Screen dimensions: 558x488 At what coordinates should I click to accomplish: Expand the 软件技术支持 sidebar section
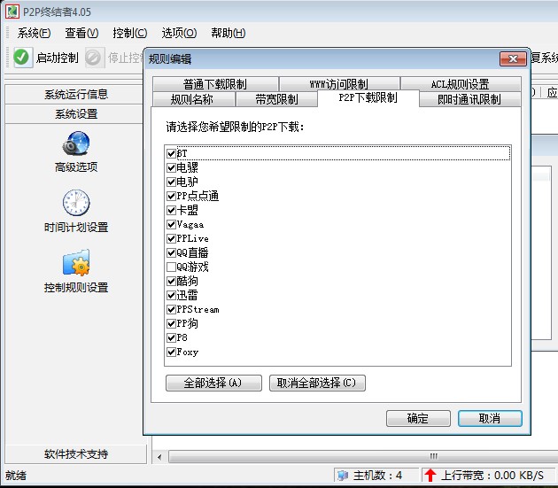click(76, 453)
